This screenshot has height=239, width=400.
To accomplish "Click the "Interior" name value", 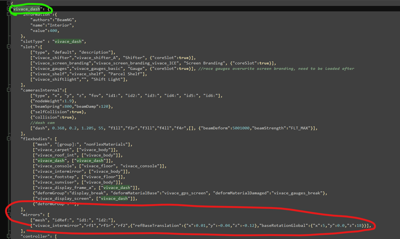I will click(x=59, y=25).
